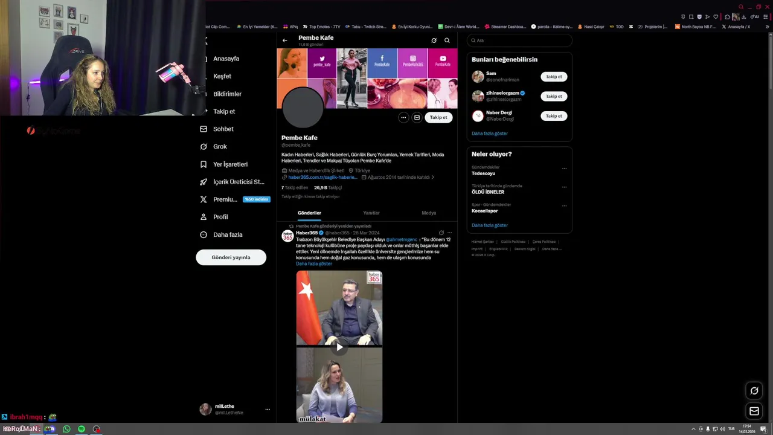Open Gizlilik Politikası footer link
This screenshot has width=773, height=435.
point(513,242)
